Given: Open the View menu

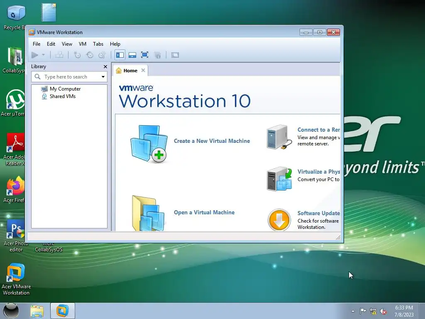Looking at the screenshot, I should 67,44.
